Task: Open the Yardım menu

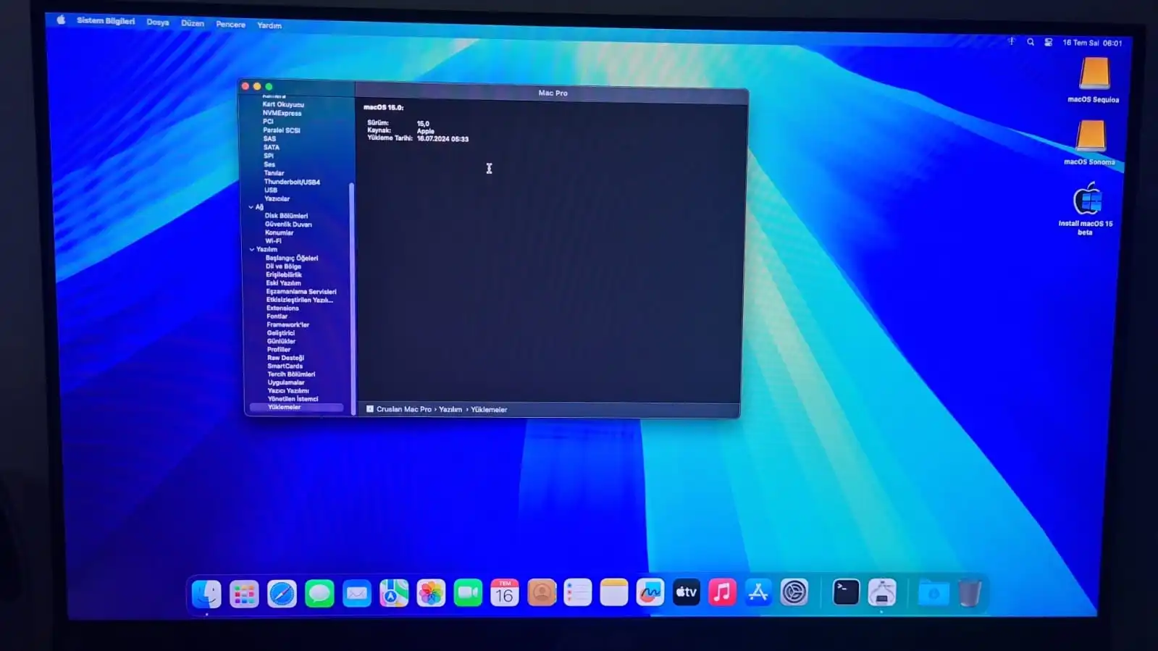Action: click(x=269, y=25)
